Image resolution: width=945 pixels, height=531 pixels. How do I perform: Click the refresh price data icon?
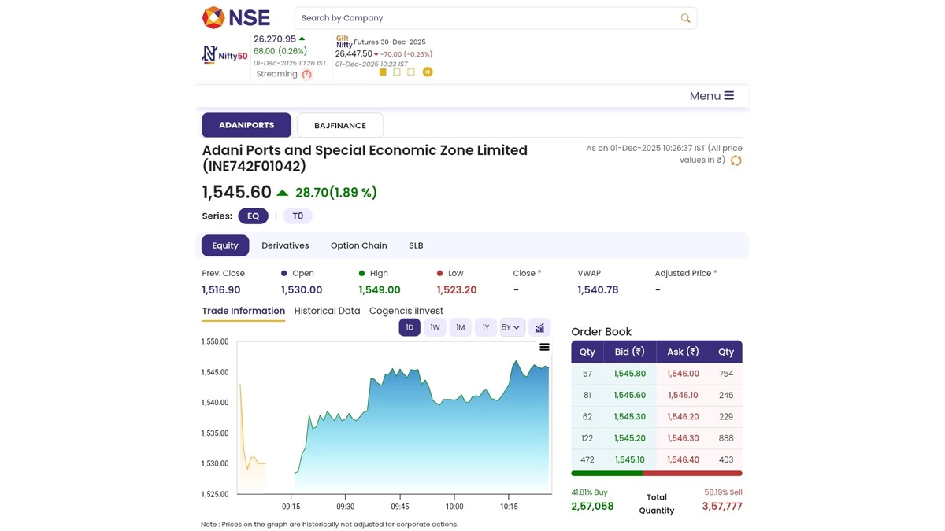tap(736, 160)
